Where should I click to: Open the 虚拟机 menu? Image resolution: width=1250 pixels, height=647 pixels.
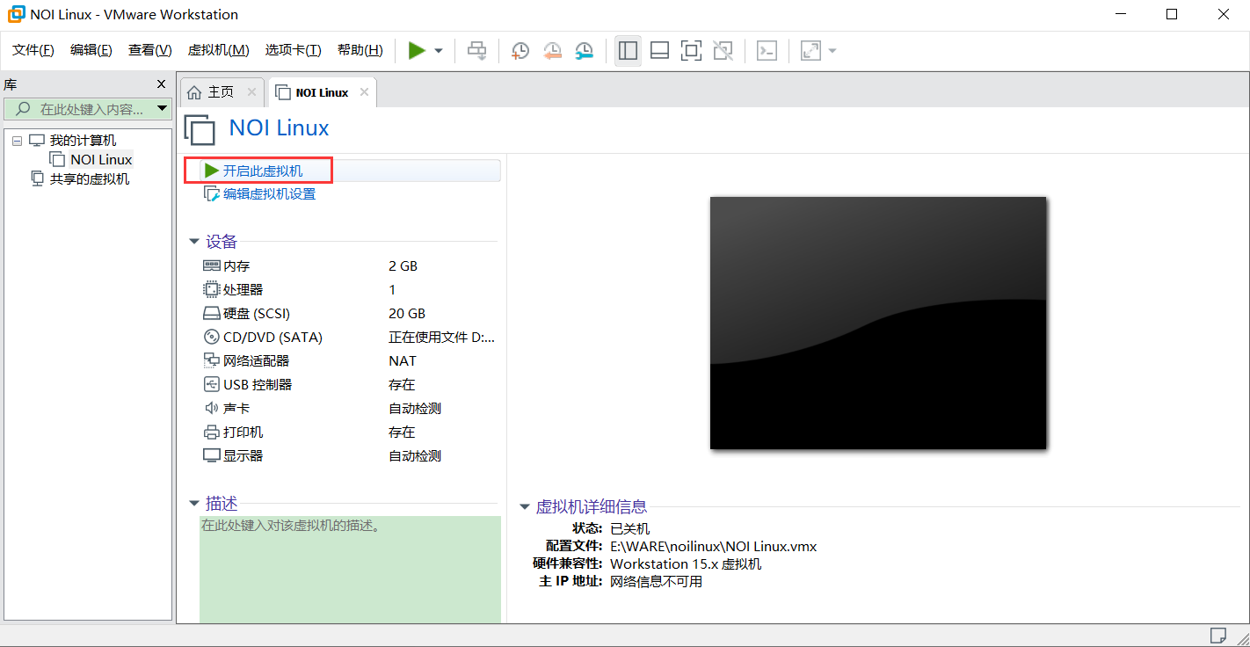tap(218, 50)
